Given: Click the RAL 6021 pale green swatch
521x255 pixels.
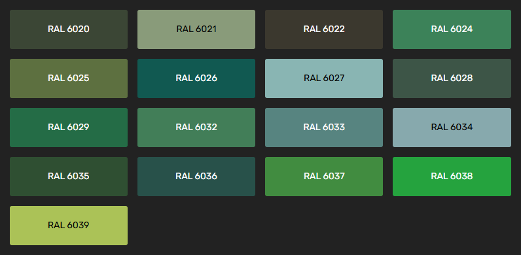Looking at the screenshot, I should pos(196,29).
